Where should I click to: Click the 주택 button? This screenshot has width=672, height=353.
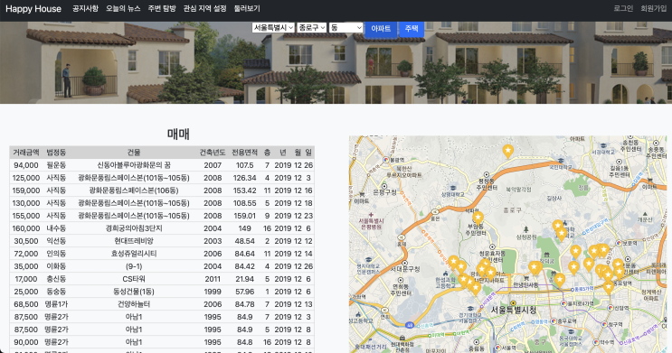pyautogui.click(x=412, y=28)
